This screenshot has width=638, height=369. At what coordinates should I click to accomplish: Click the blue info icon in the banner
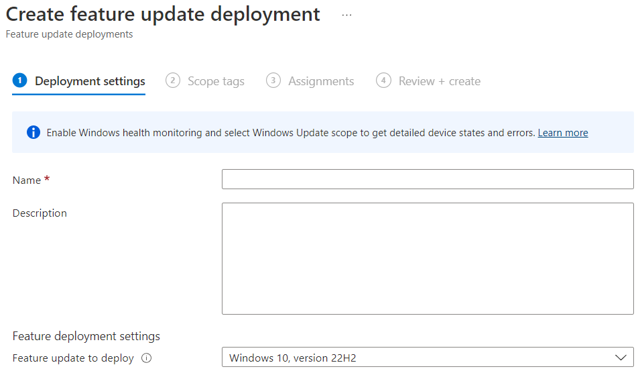tap(34, 132)
